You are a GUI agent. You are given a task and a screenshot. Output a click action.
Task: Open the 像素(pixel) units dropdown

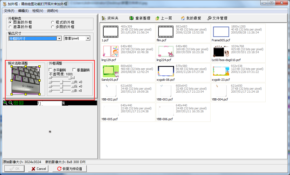(x=88, y=38)
